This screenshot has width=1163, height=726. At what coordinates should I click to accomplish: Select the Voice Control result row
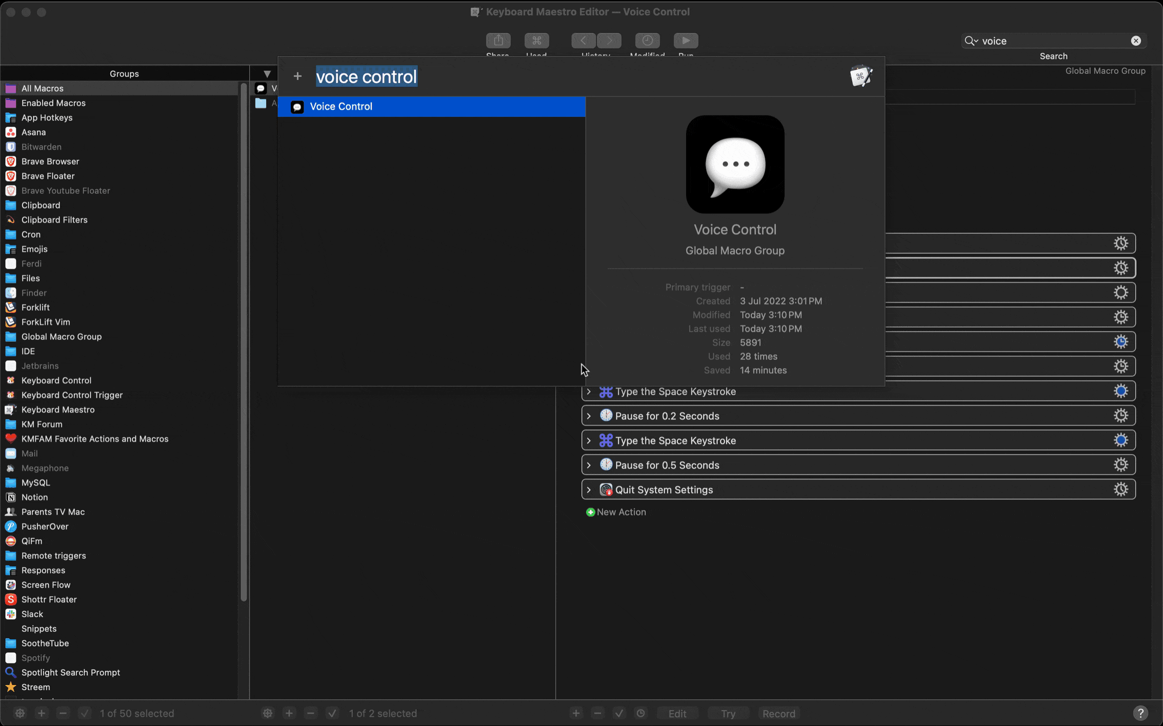[431, 107]
